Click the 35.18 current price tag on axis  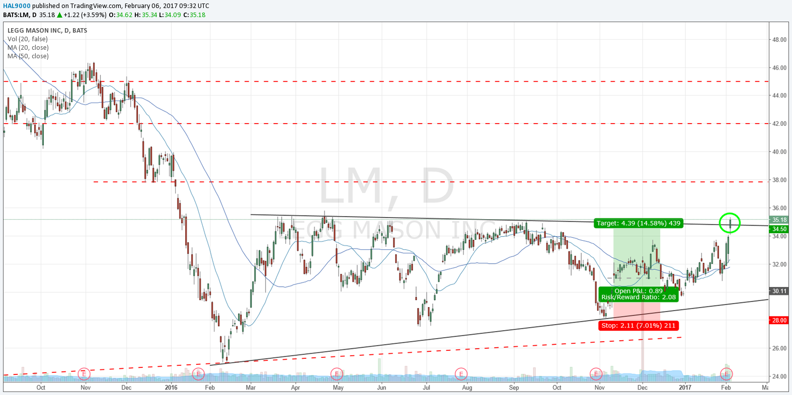(x=779, y=220)
